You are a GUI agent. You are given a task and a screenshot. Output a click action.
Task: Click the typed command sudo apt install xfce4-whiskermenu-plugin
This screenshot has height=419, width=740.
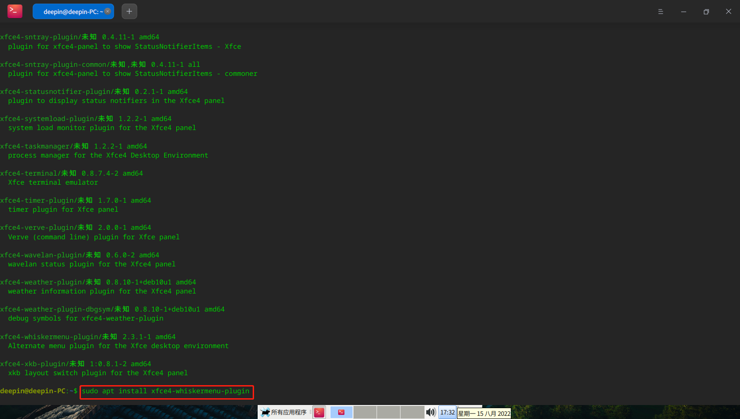click(166, 391)
